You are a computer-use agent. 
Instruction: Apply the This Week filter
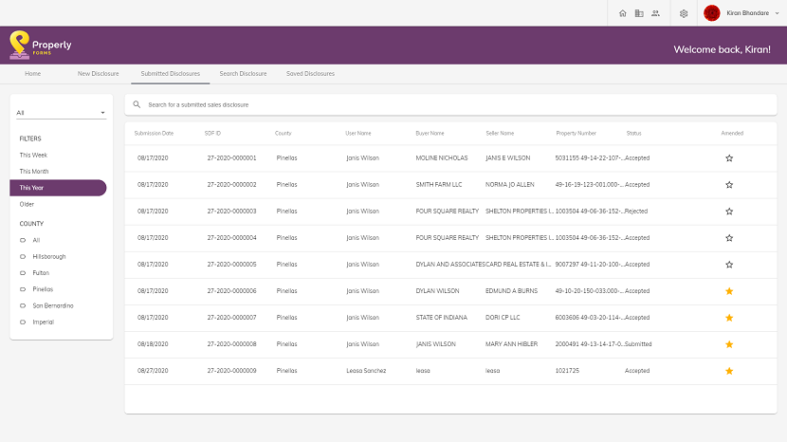pyautogui.click(x=33, y=156)
